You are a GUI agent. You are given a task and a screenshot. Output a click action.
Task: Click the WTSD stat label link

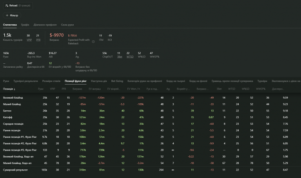coord(130,57)
